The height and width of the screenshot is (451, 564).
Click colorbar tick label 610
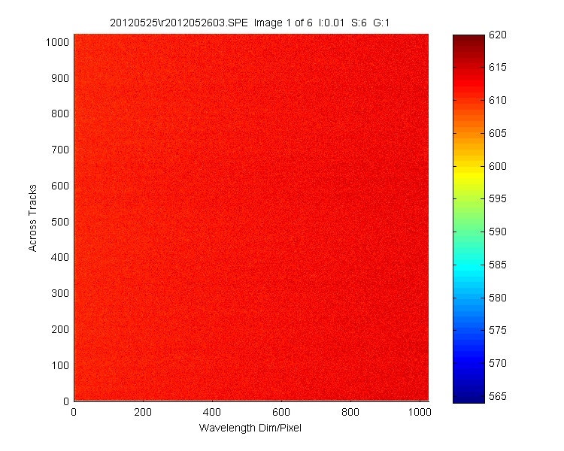pos(498,100)
